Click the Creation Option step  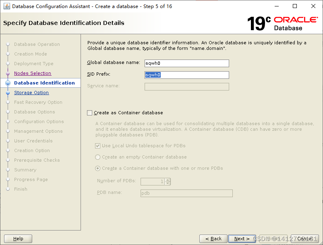[x=32, y=150]
